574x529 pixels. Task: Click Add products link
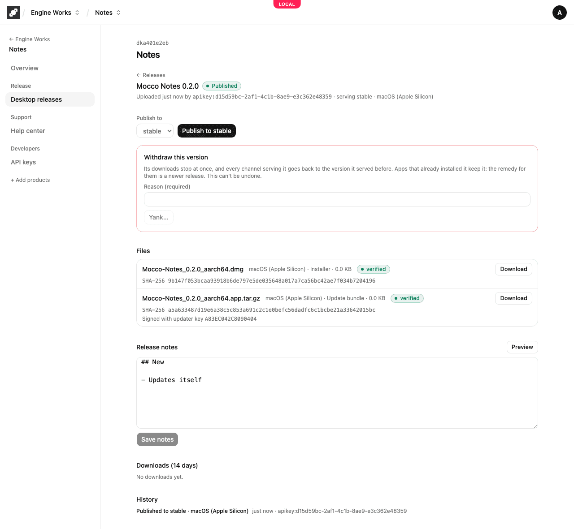(x=30, y=180)
